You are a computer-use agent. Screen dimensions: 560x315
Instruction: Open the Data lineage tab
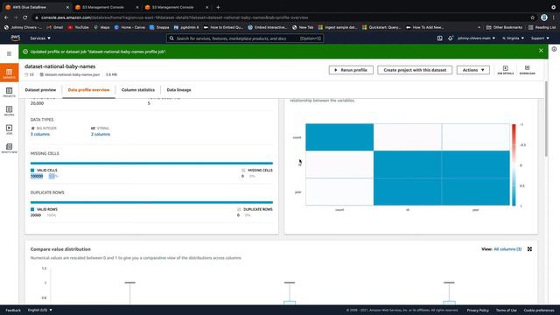(178, 90)
